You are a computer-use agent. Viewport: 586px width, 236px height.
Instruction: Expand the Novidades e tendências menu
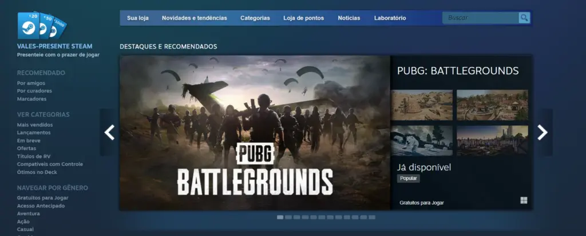194,18
